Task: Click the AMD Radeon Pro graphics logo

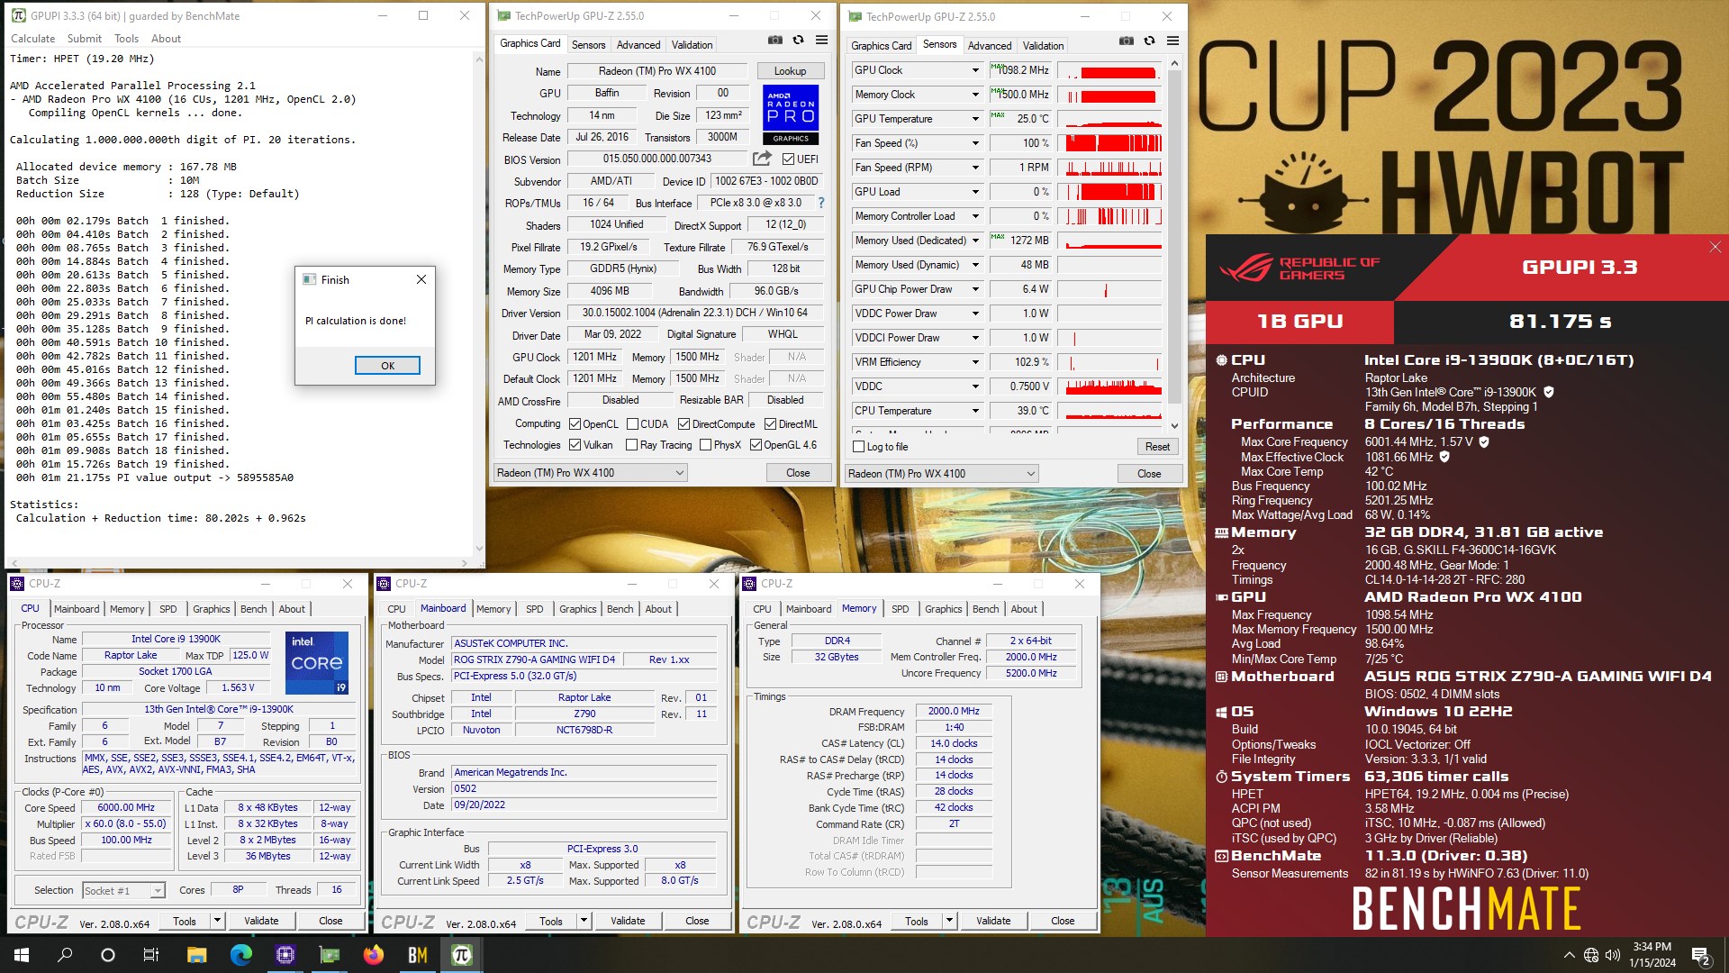Action: click(x=791, y=114)
